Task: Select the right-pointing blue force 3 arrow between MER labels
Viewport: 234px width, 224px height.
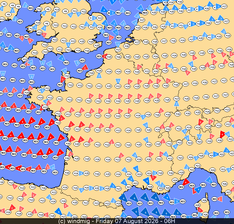Action: tap(177, 201)
